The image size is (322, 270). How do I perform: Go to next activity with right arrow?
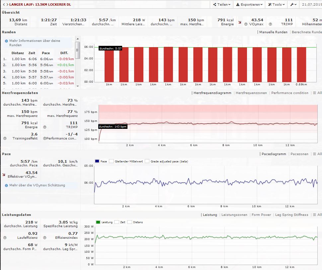point(7,5)
